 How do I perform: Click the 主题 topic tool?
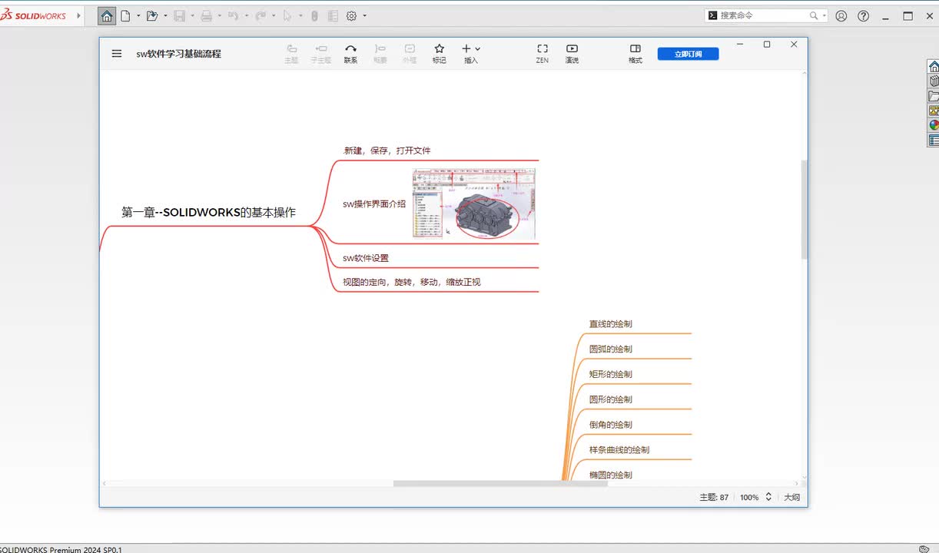pyautogui.click(x=291, y=54)
